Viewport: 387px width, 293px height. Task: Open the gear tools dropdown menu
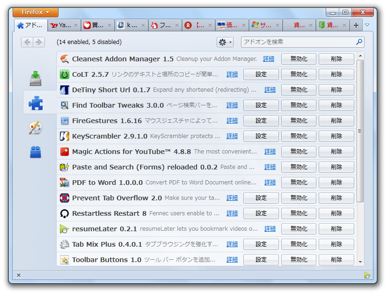225,42
